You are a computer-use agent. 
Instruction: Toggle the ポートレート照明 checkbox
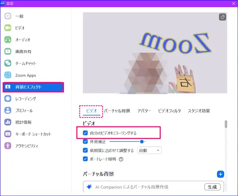pyautogui.click(x=85, y=159)
